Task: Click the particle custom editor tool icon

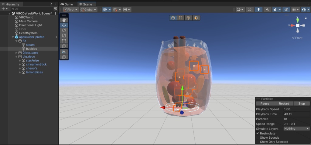Action: pyautogui.click(x=64, y=52)
